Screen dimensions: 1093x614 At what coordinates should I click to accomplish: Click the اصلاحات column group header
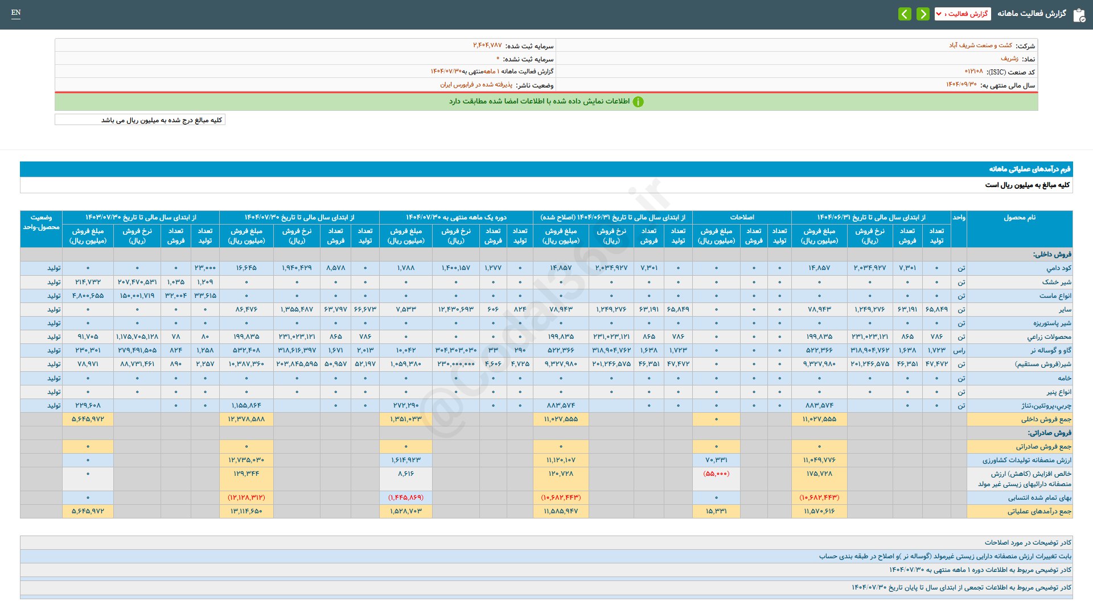tap(742, 218)
